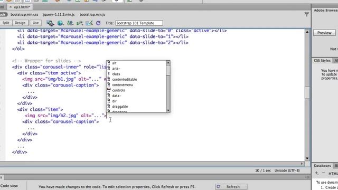Click the '<div class="item active">' code line
338x190 pixels.
click(x=49, y=73)
